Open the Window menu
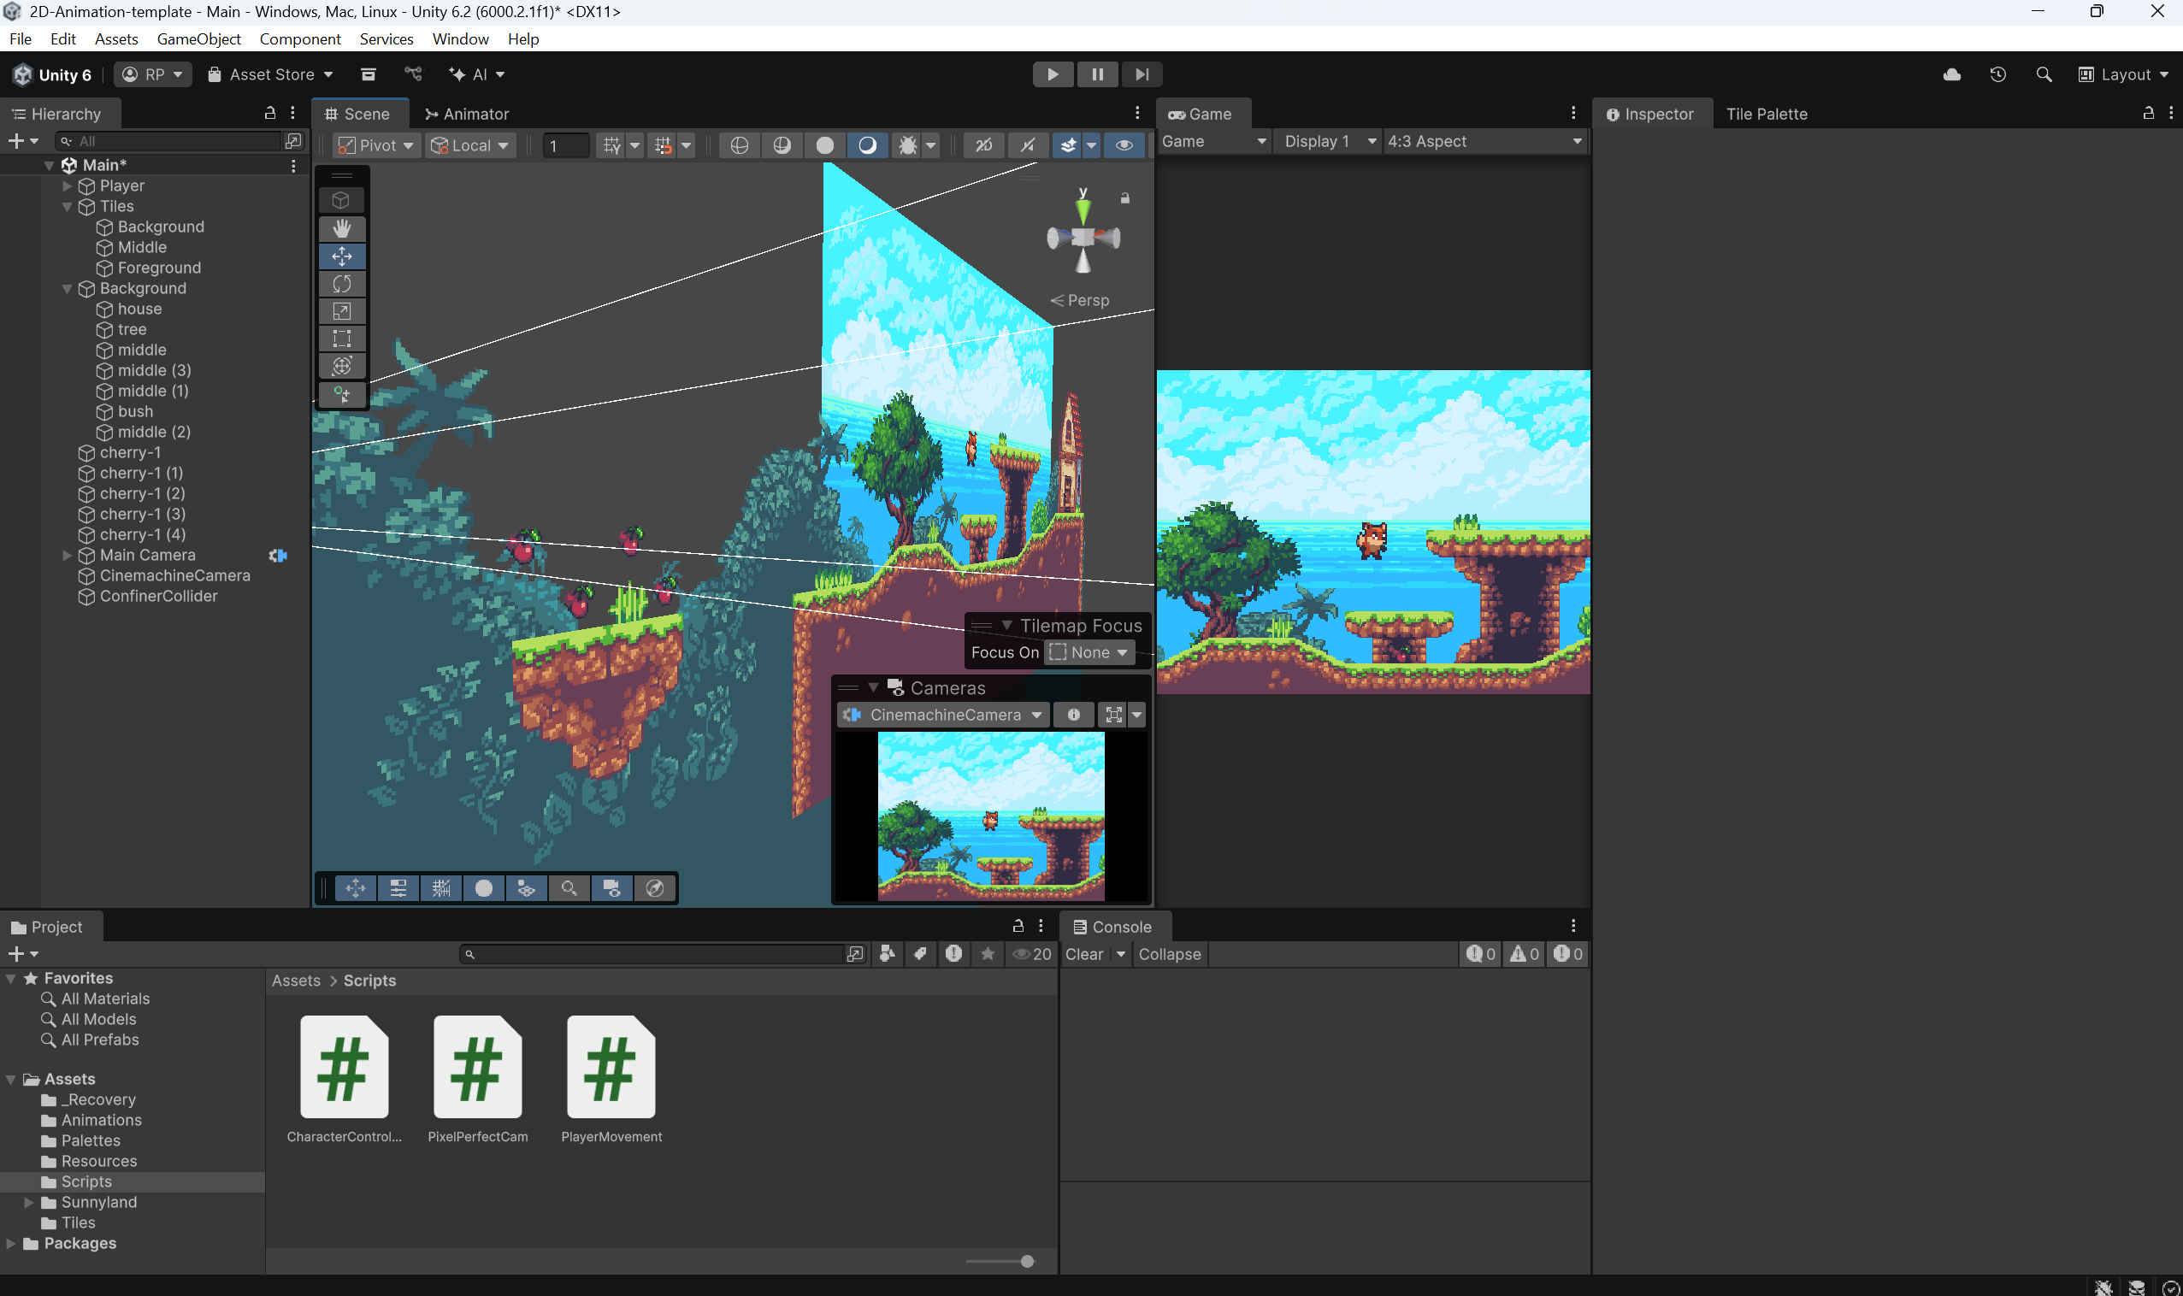 (460, 39)
